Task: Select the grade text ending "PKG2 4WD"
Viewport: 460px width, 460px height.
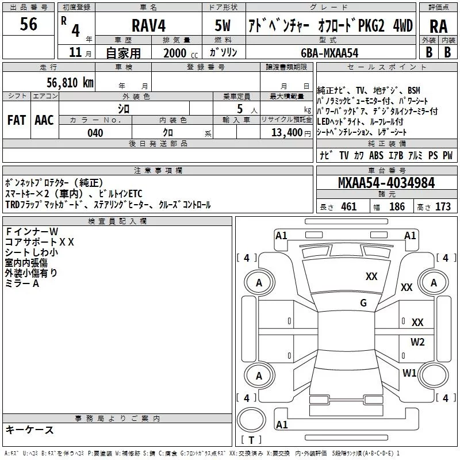Action: [x=330, y=25]
